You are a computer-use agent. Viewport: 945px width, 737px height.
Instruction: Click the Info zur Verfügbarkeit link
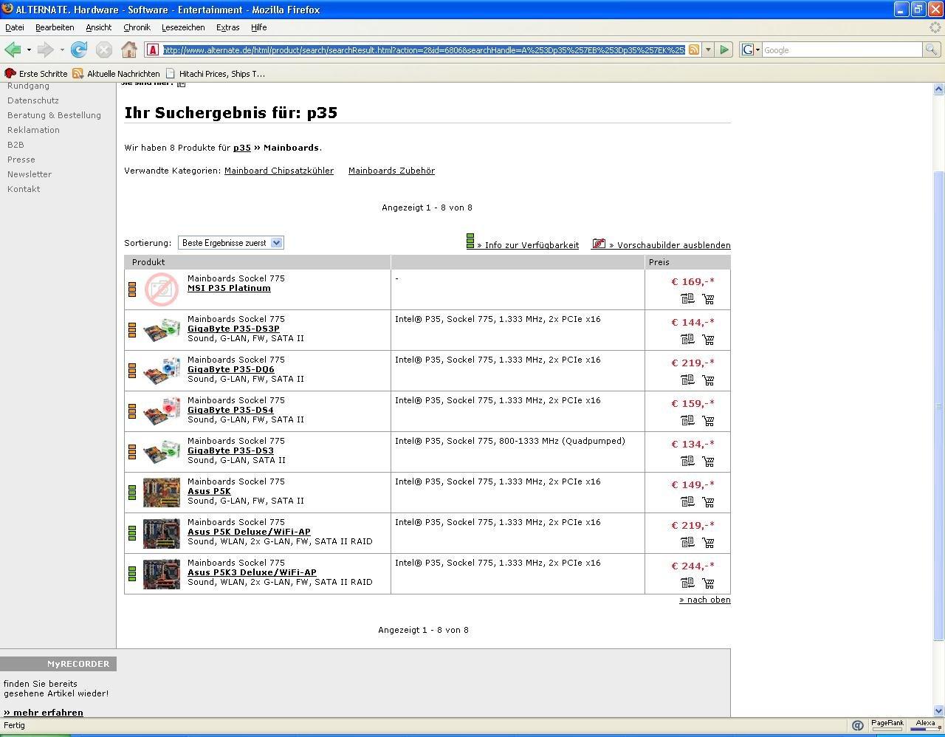point(528,245)
